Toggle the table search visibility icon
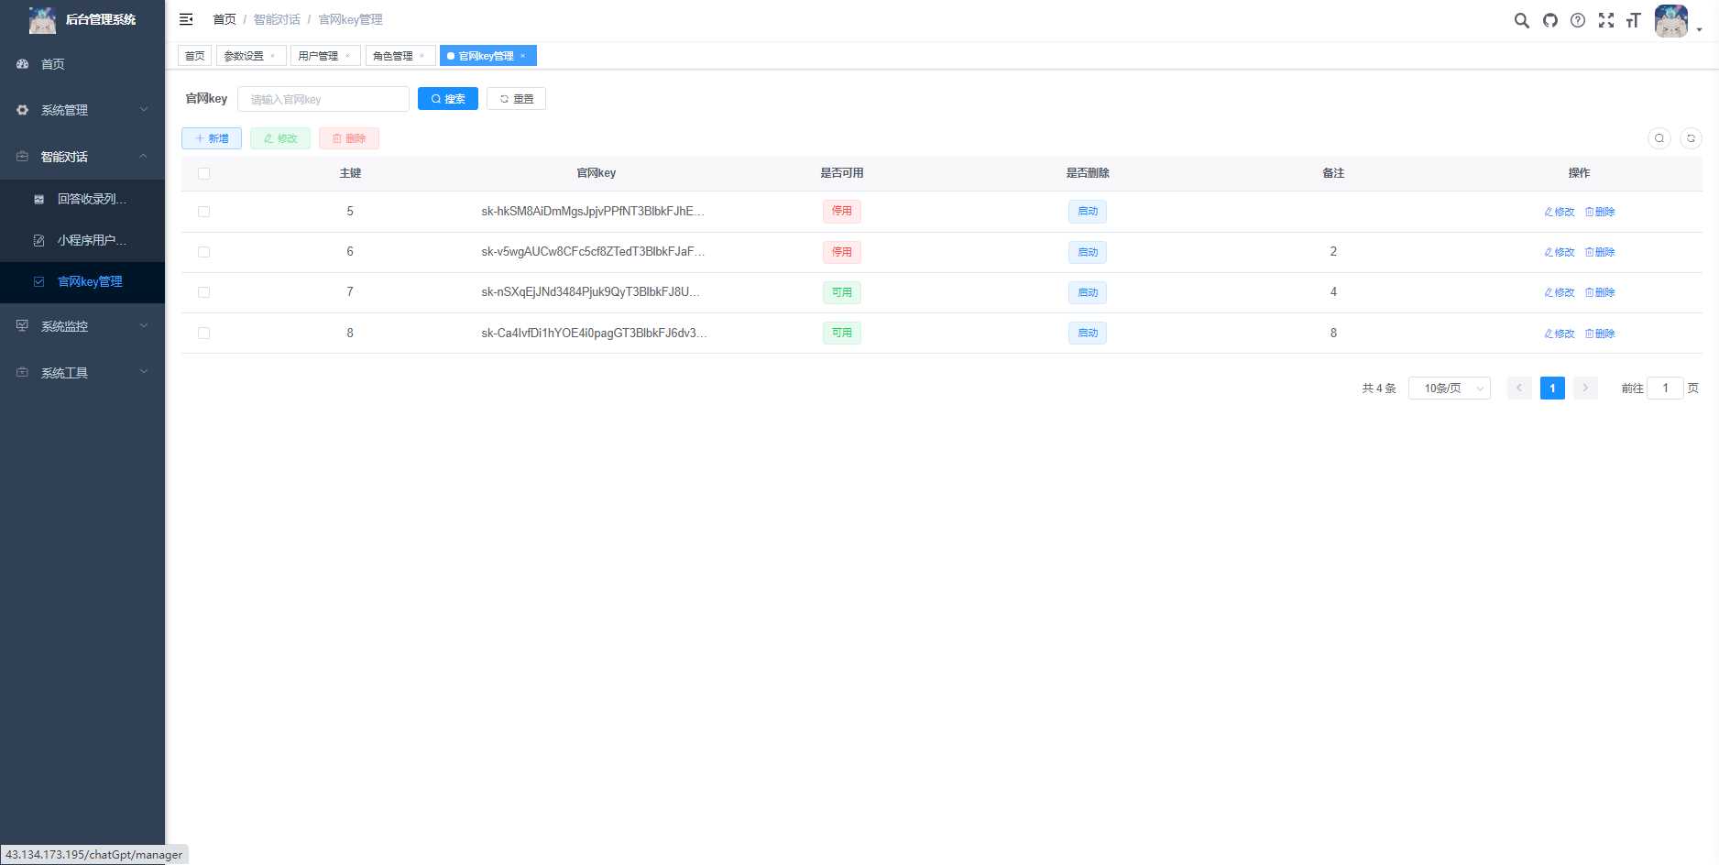The height and width of the screenshot is (865, 1719). [x=1659, y=138]
